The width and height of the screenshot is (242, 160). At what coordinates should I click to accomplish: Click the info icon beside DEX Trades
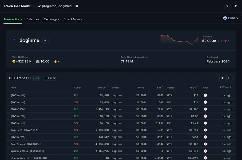tap(30, 78)
